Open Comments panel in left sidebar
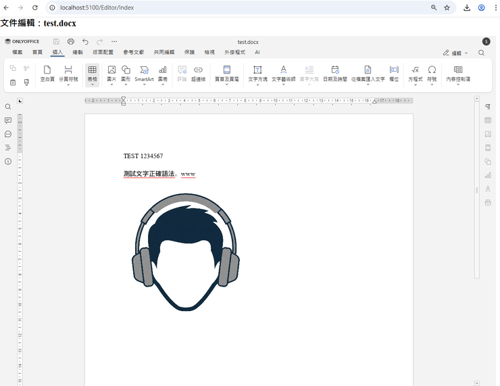The width and height of the screenshot is (500, 386). (x=8, y=120)
